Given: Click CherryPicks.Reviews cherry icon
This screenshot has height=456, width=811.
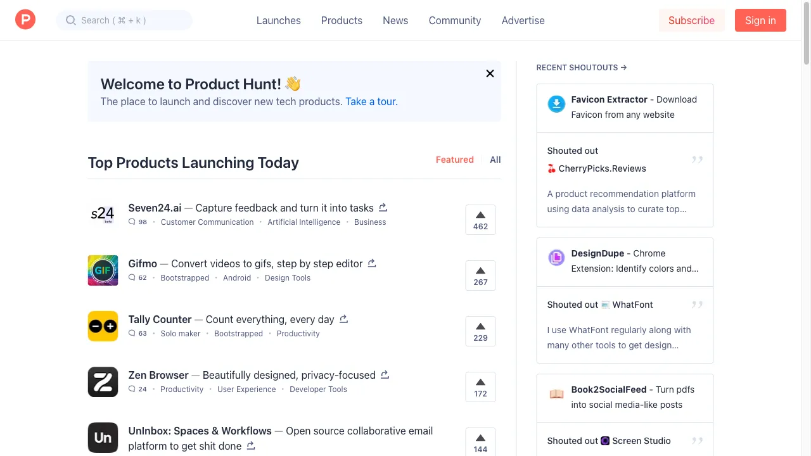Looking at the screenshot, I should click(551, 168).
